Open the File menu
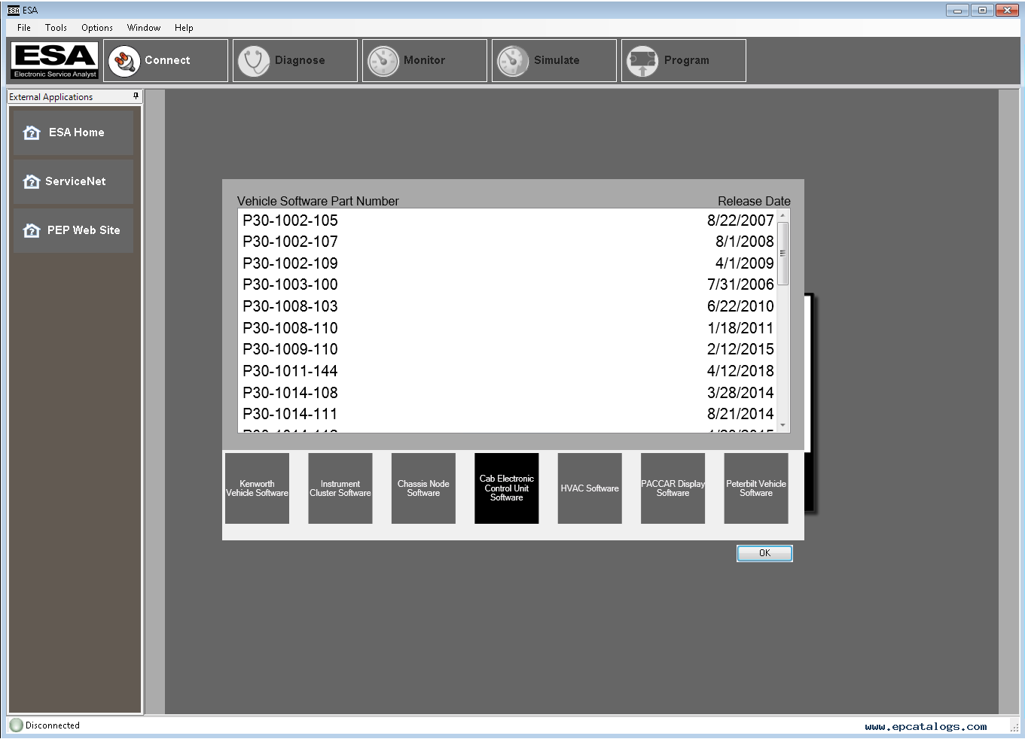The width and height of the screenshot is (1025, 739). tap(24, 28)
